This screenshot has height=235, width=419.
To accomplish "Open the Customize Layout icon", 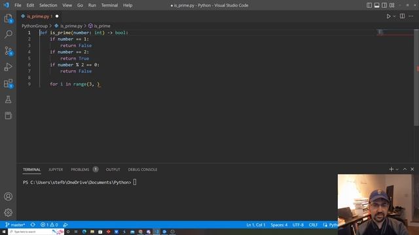I will point(392,5).
